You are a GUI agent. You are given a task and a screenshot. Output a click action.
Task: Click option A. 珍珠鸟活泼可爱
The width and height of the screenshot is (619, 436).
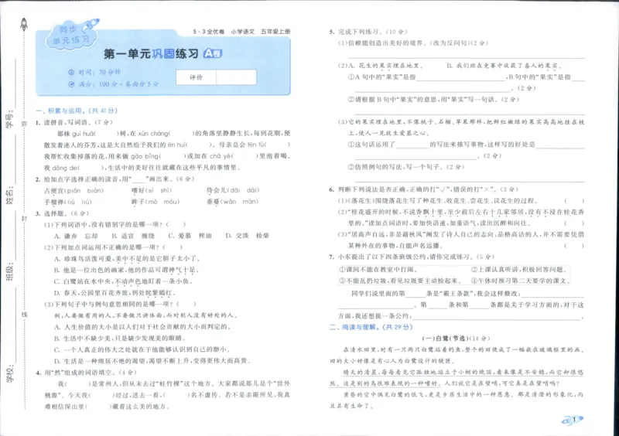(x=128, y=259)
